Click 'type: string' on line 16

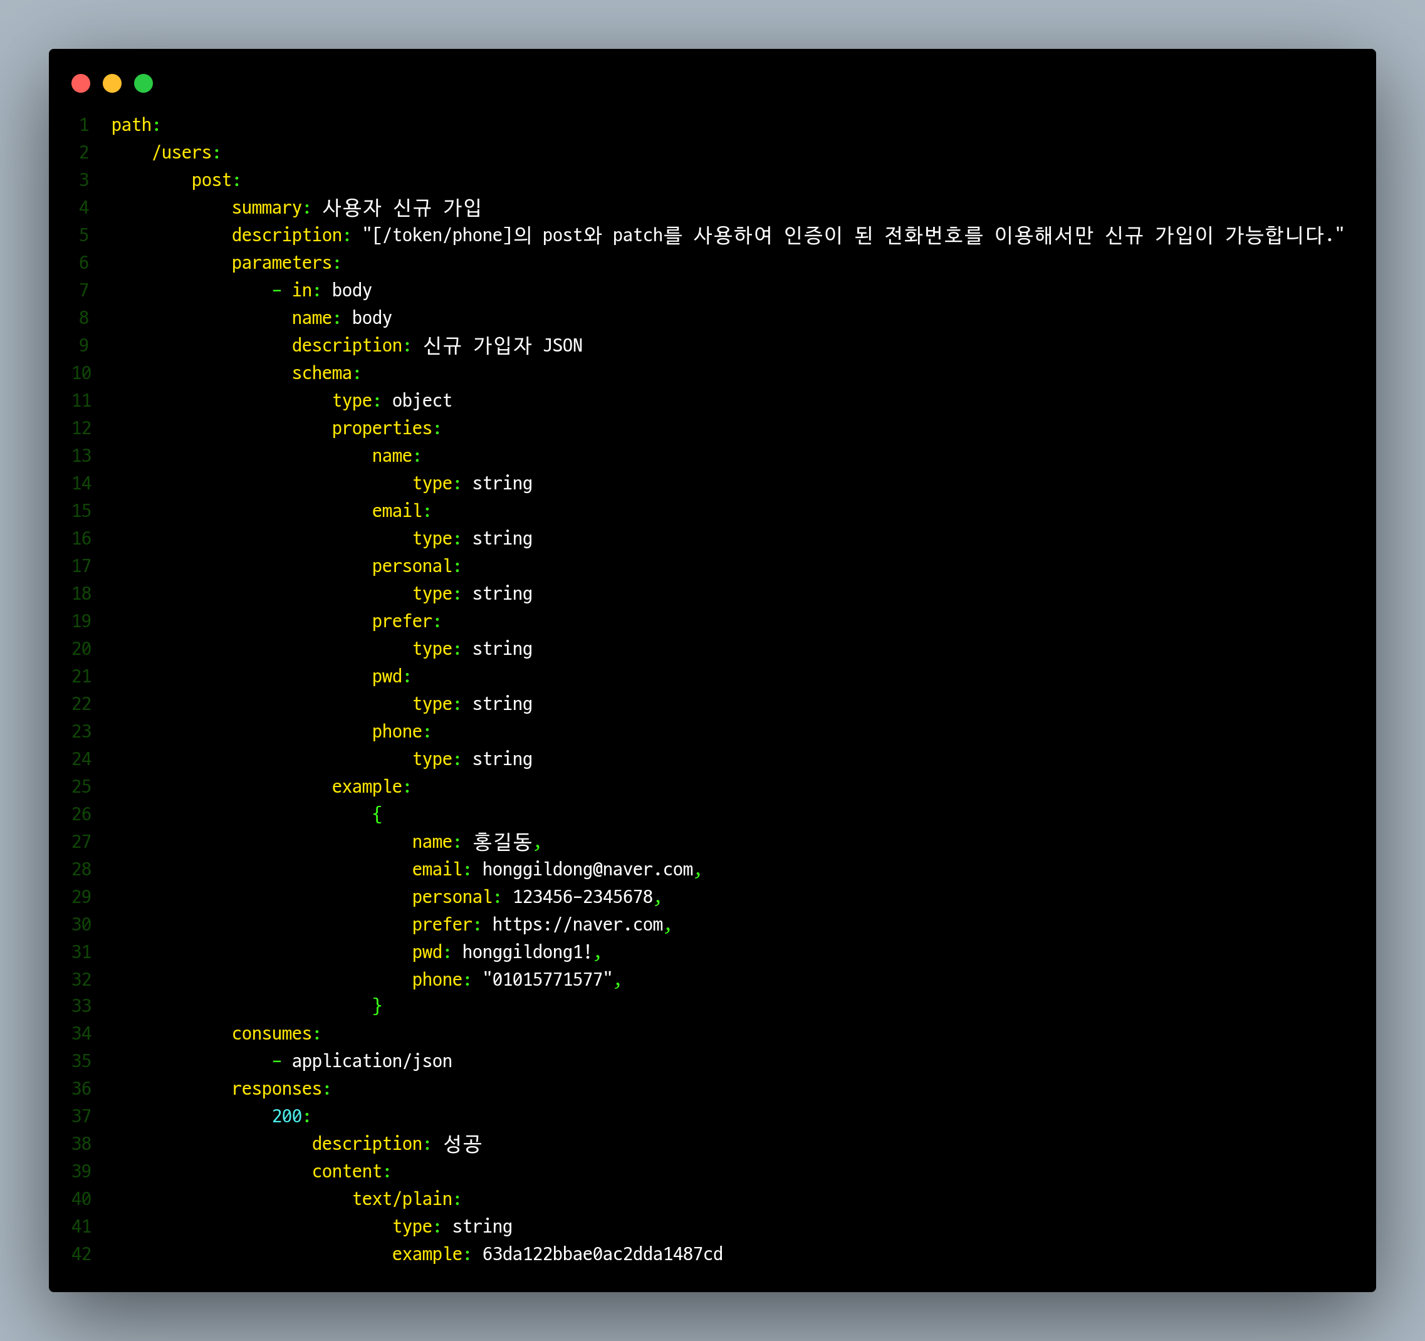point(472,539)
